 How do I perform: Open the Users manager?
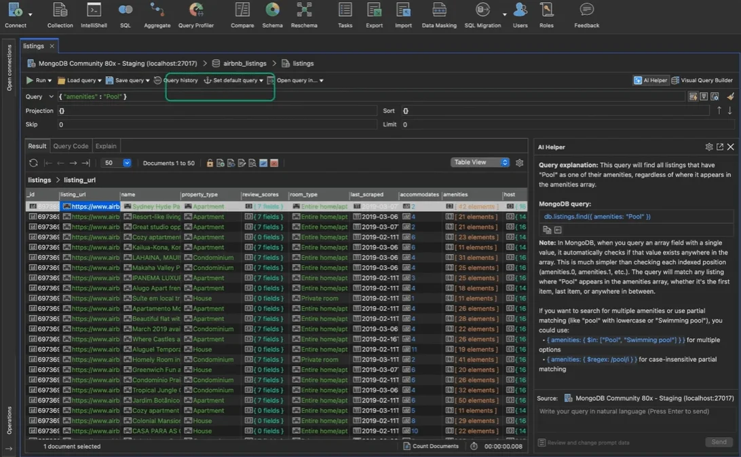520,15
